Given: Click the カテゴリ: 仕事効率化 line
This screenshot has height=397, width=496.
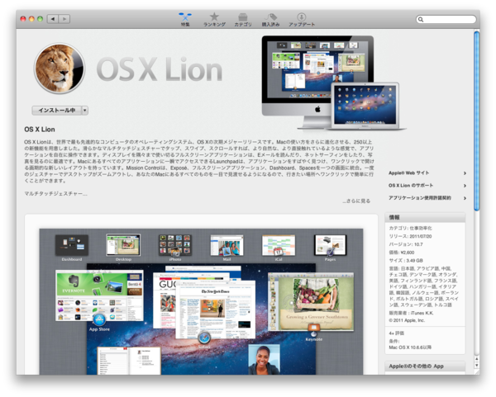Looking at the screenshot, I should pos(410,228).
